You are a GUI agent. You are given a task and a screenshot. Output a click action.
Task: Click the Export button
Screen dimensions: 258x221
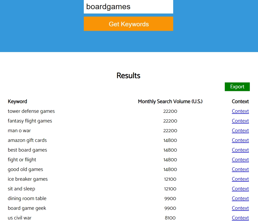tap(237, 87)
